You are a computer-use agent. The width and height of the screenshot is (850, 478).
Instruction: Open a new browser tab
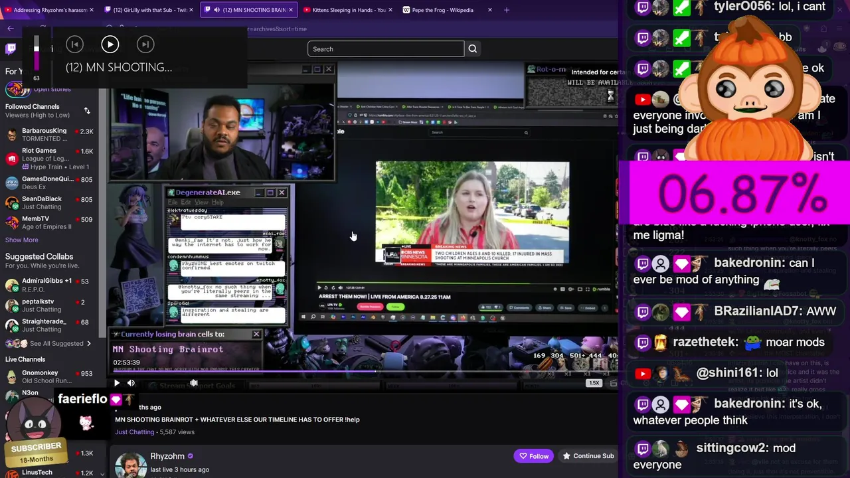click(507, 10)
